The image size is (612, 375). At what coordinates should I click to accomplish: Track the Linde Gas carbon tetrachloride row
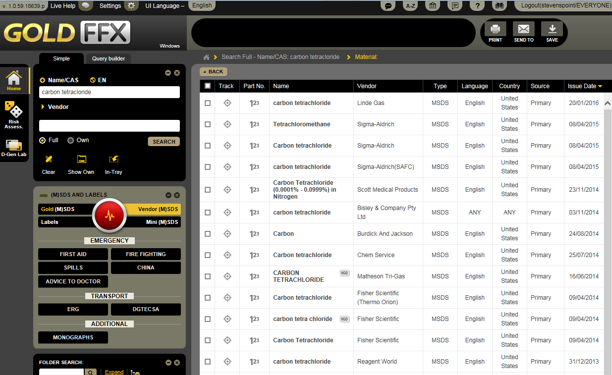coord(227,103)
